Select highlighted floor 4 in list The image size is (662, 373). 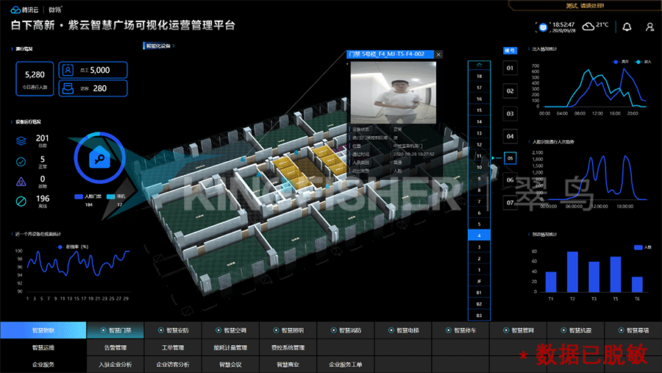(x=479, y=235)
